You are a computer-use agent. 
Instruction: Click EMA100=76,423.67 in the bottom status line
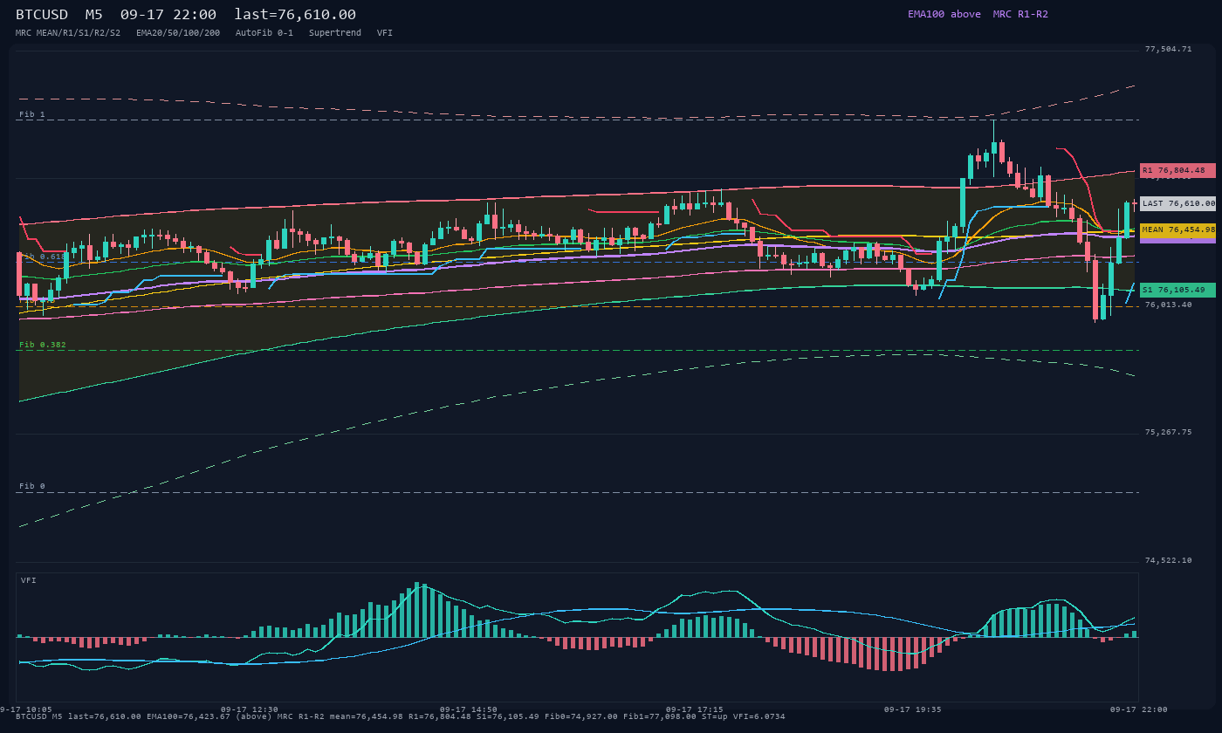click(189, 716)
